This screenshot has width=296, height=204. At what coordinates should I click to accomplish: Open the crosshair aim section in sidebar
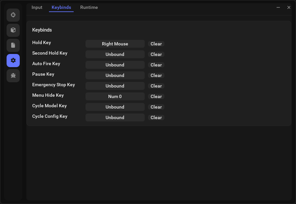(13, 15)
